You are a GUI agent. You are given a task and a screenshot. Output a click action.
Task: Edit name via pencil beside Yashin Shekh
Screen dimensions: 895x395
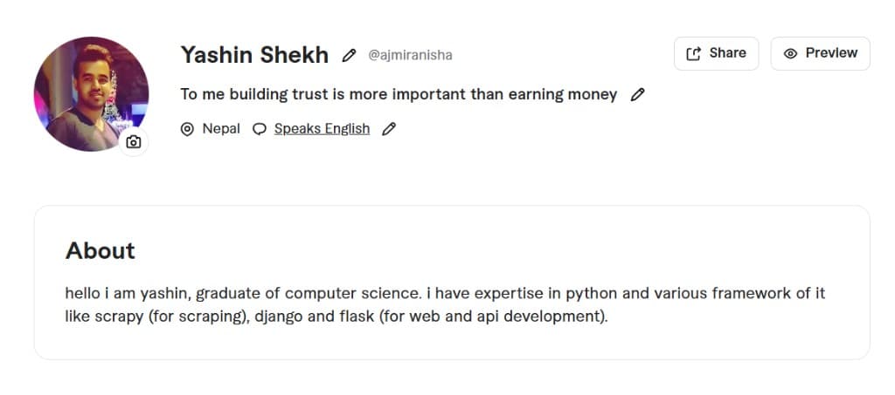pos(349,55)
